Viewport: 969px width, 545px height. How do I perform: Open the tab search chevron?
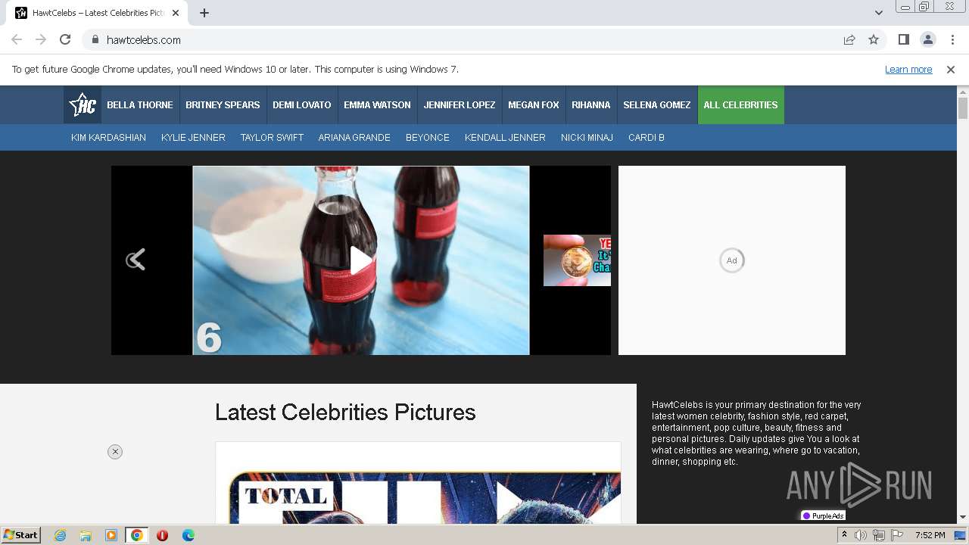point(878,13)
